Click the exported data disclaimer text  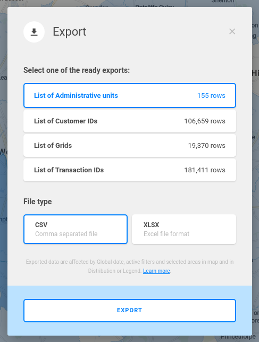[x=130, y=266]
